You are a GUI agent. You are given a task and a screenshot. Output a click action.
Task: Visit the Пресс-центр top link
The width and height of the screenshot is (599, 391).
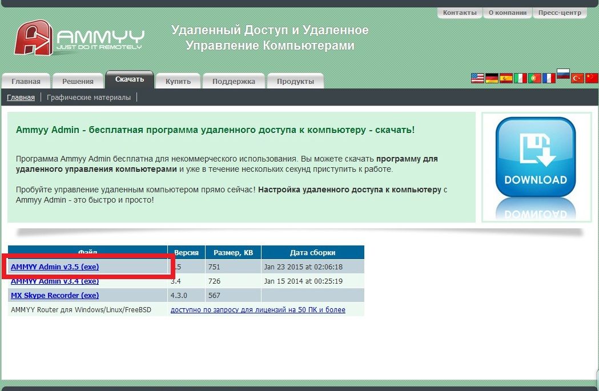pos(560,13)
